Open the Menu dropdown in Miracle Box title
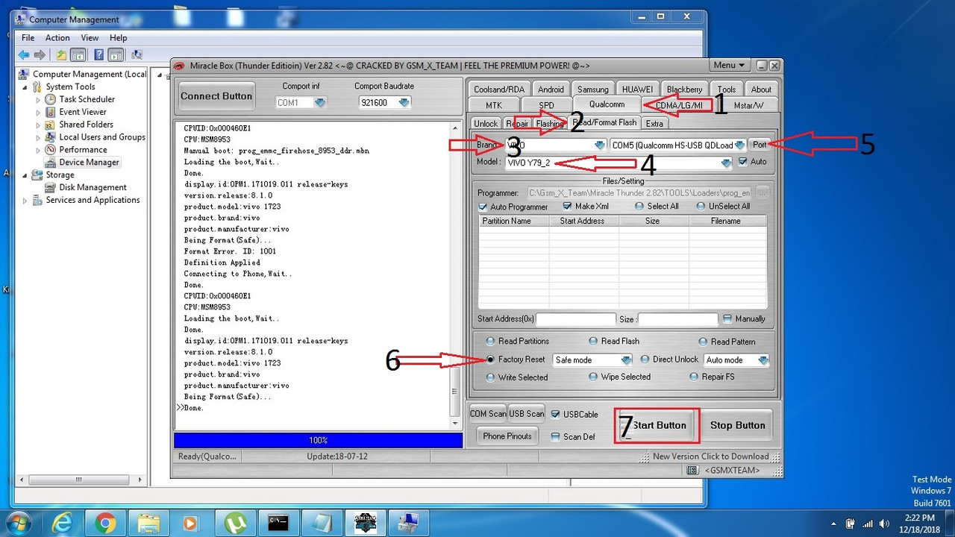955x537 pixels. (729, 66)
